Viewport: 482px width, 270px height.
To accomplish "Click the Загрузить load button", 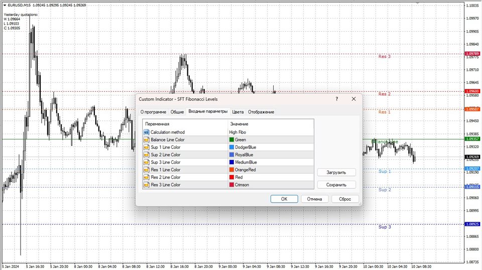I will tap(336, 172).
